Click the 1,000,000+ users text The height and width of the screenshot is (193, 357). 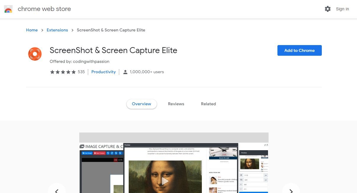(x=147, y=72)
